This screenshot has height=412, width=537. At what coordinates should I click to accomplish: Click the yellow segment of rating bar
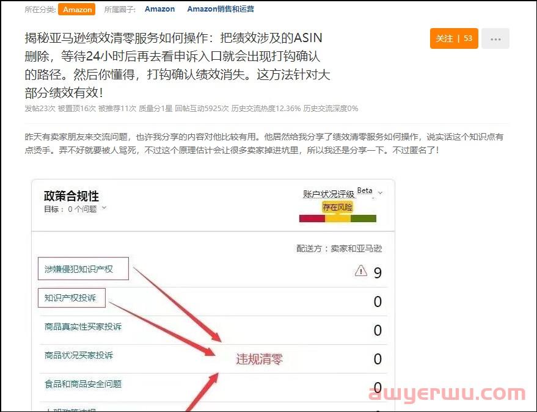click(x=338, y=219)
